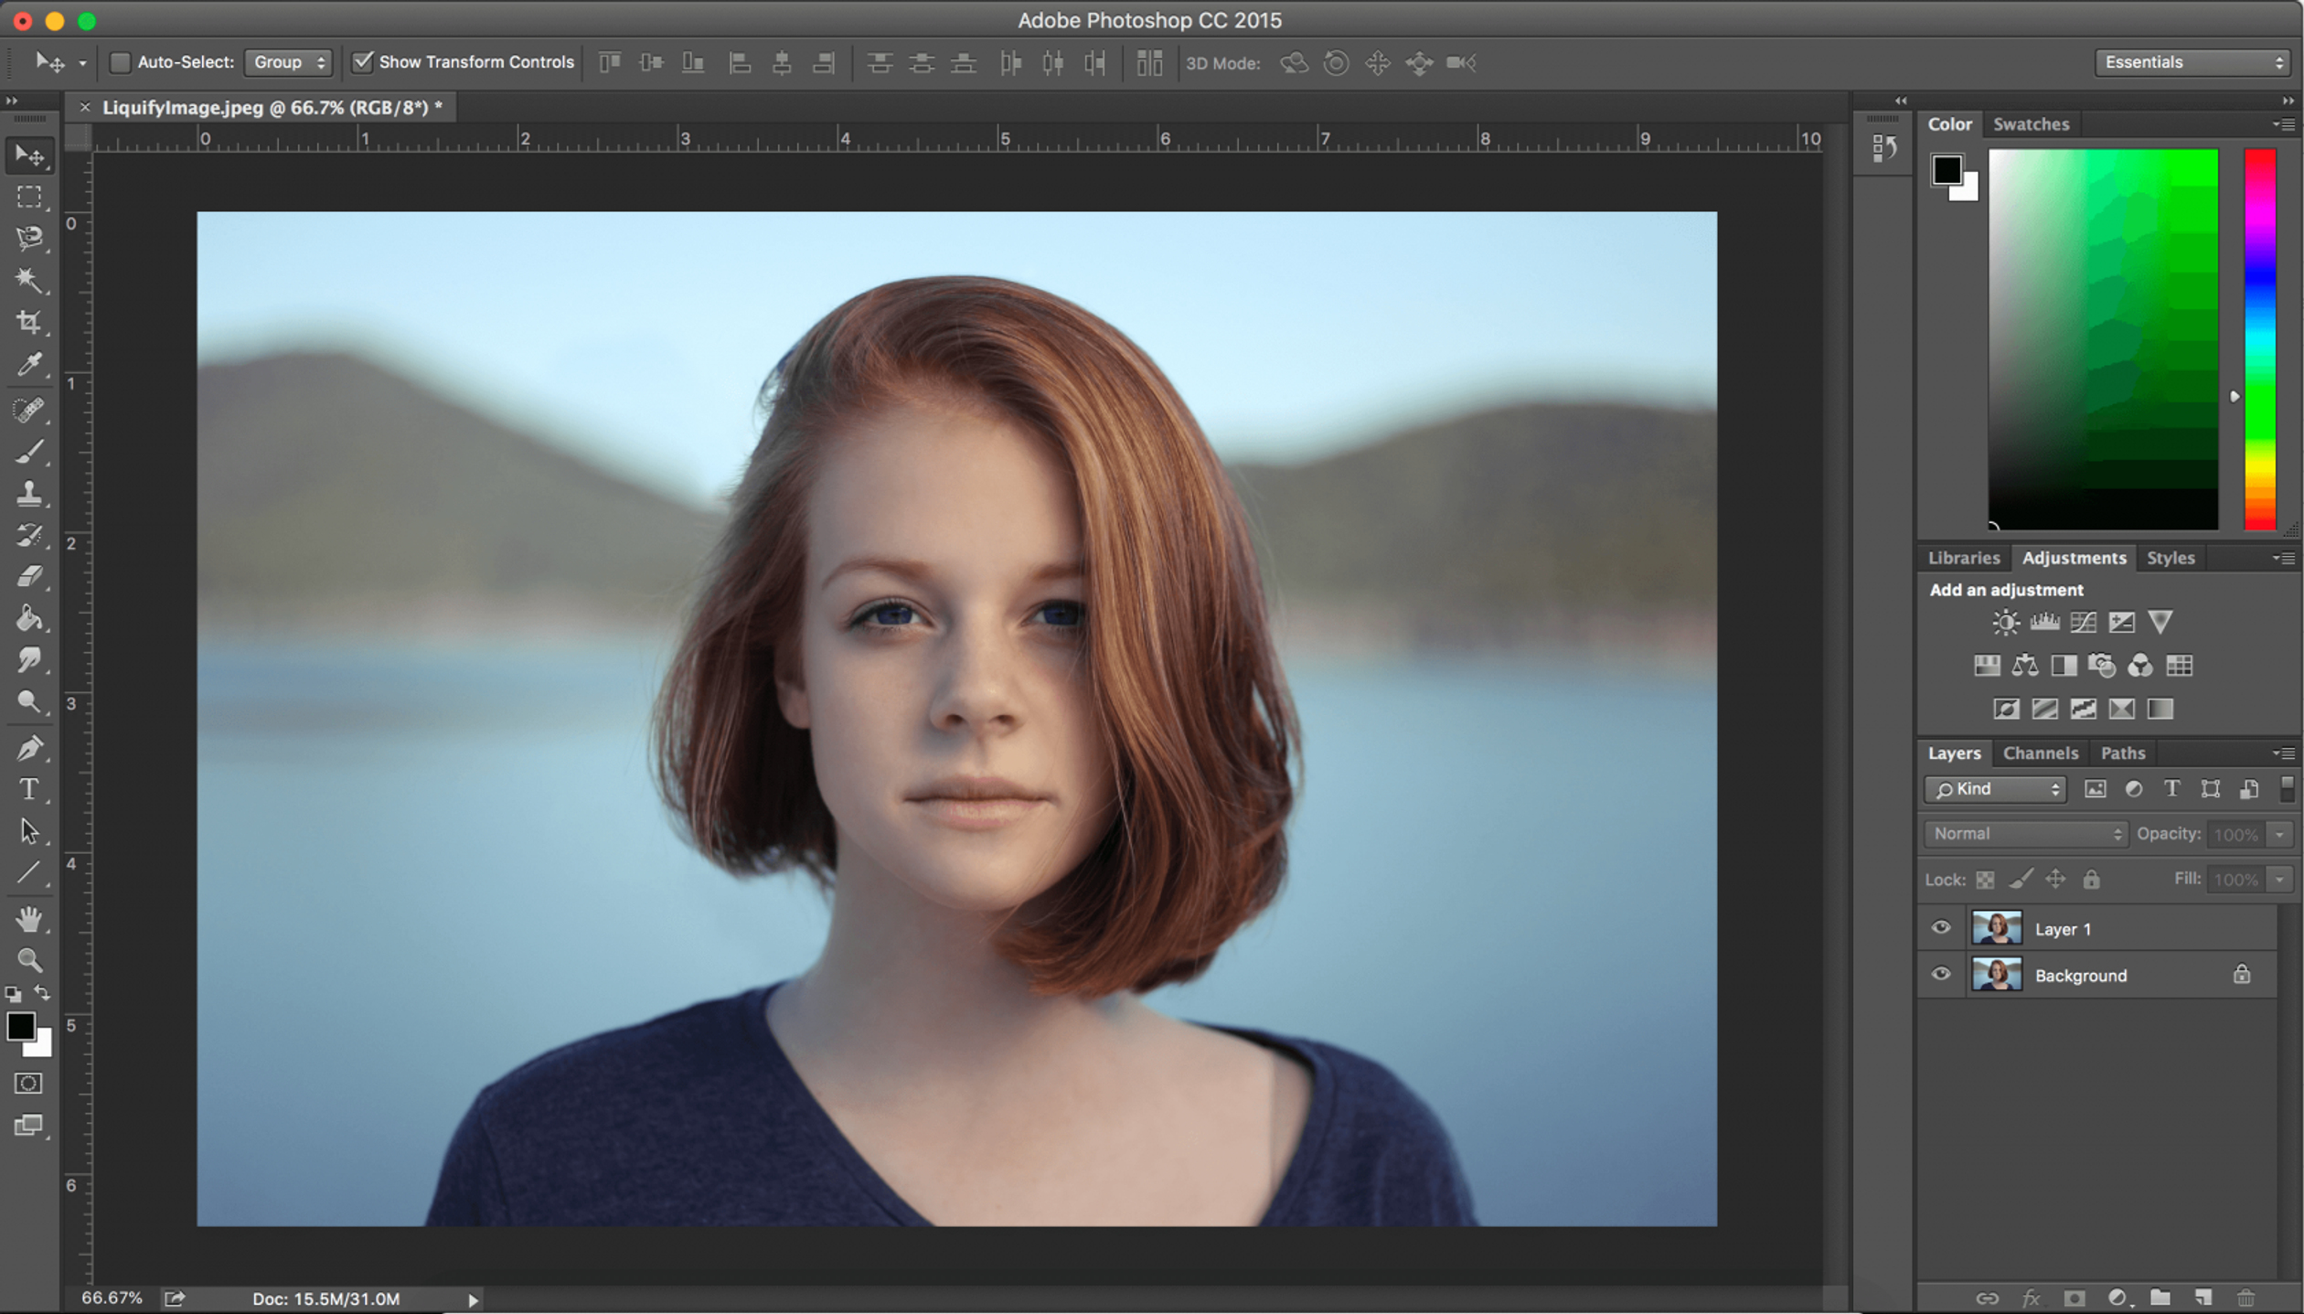Switch to Paths tab
This screenshot has height=1314, width=2304.
[x=2122, y=752]
